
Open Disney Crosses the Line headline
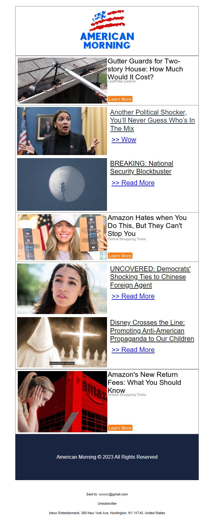(x=152, y=331)
